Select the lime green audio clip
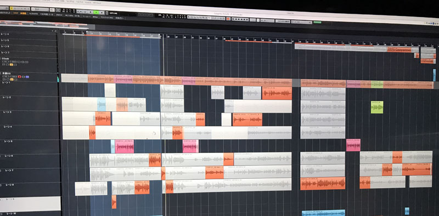 pos(377,107)
